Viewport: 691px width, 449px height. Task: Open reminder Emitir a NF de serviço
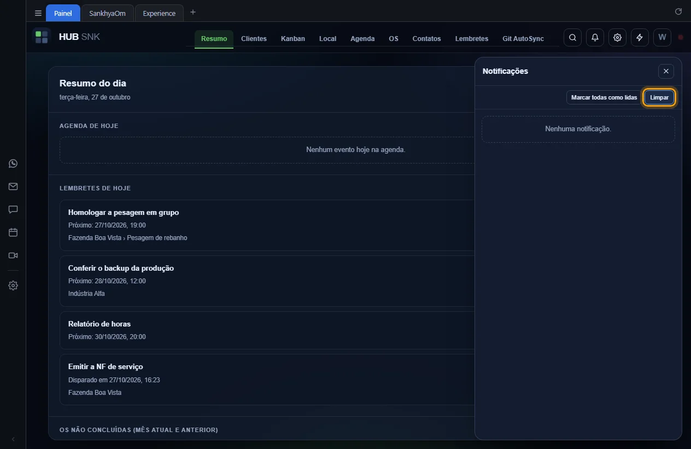(267, 380)
